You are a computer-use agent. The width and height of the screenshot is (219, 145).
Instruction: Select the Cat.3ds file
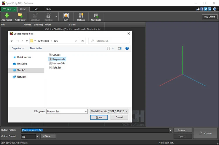point(55,55)
